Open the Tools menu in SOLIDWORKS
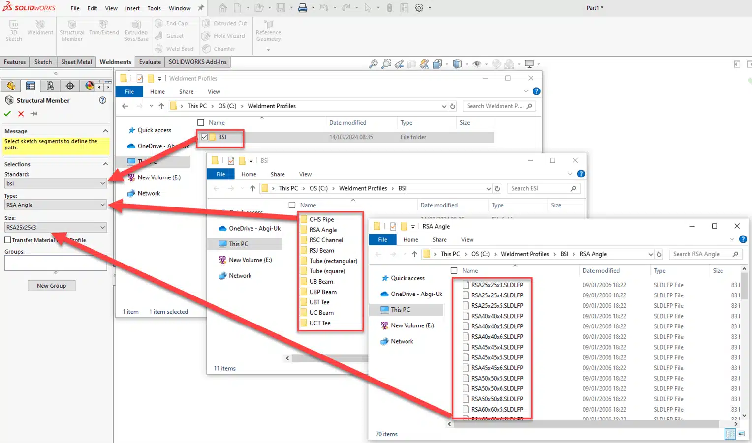This screenshot has height=443, width=752. [154, 8]
